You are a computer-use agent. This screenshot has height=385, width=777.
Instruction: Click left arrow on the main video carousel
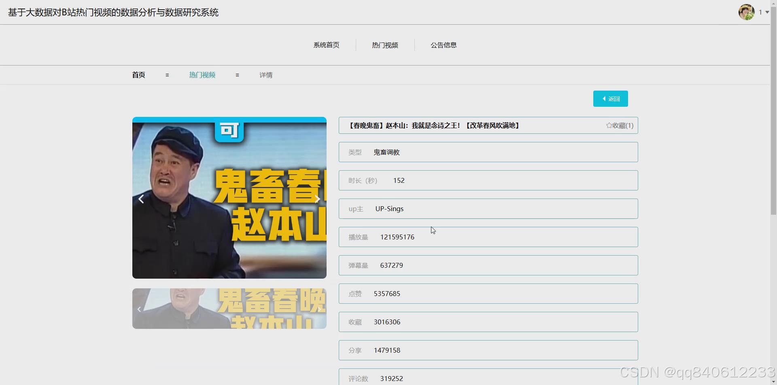coord(141,199)
